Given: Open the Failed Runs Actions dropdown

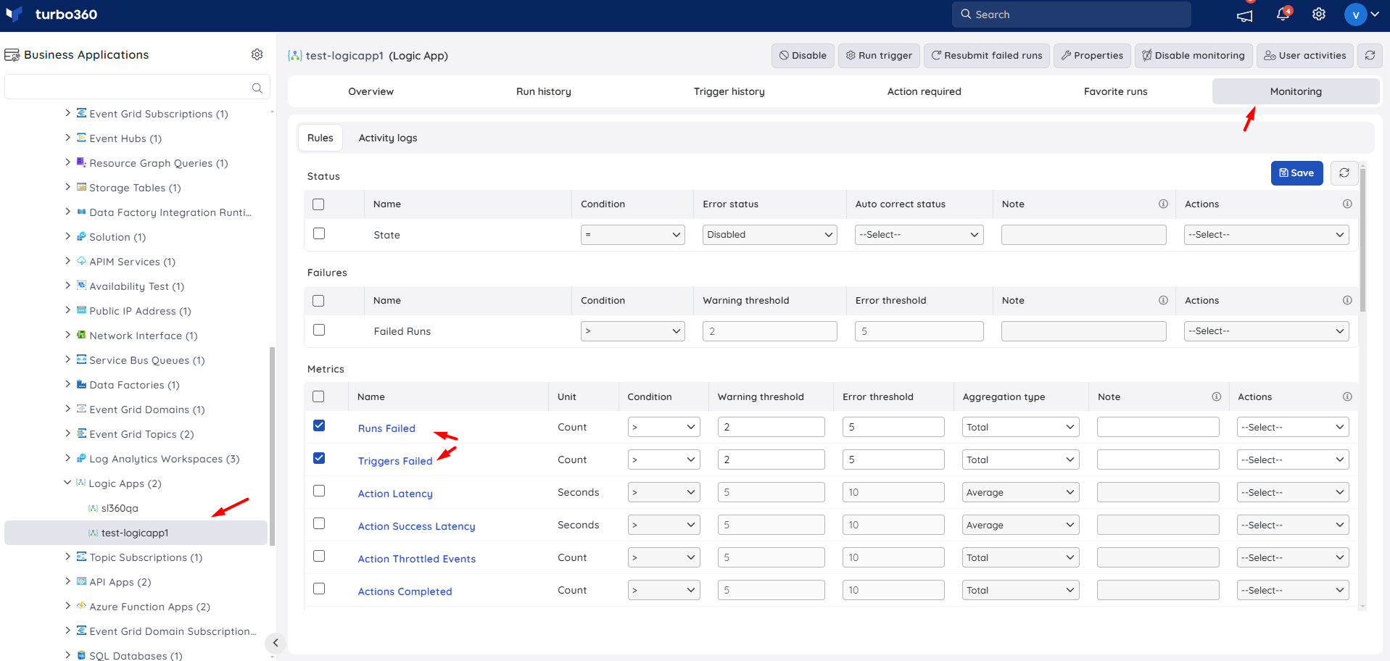Looking at the screenshot, I should click(x=1266, y=331).
